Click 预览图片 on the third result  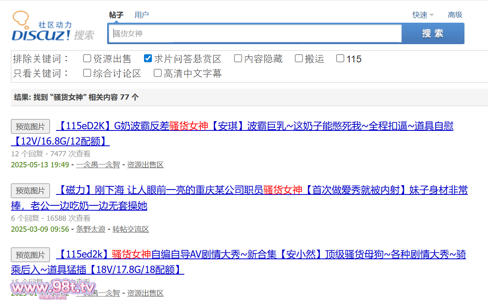(30, 255)
